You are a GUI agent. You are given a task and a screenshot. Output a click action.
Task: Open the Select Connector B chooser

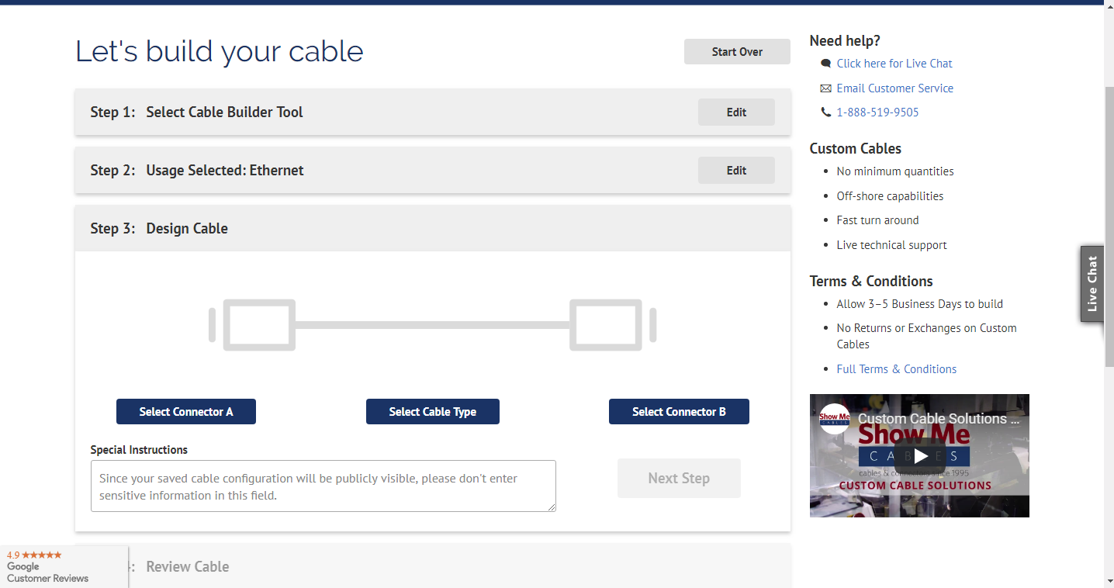(679, 412)
